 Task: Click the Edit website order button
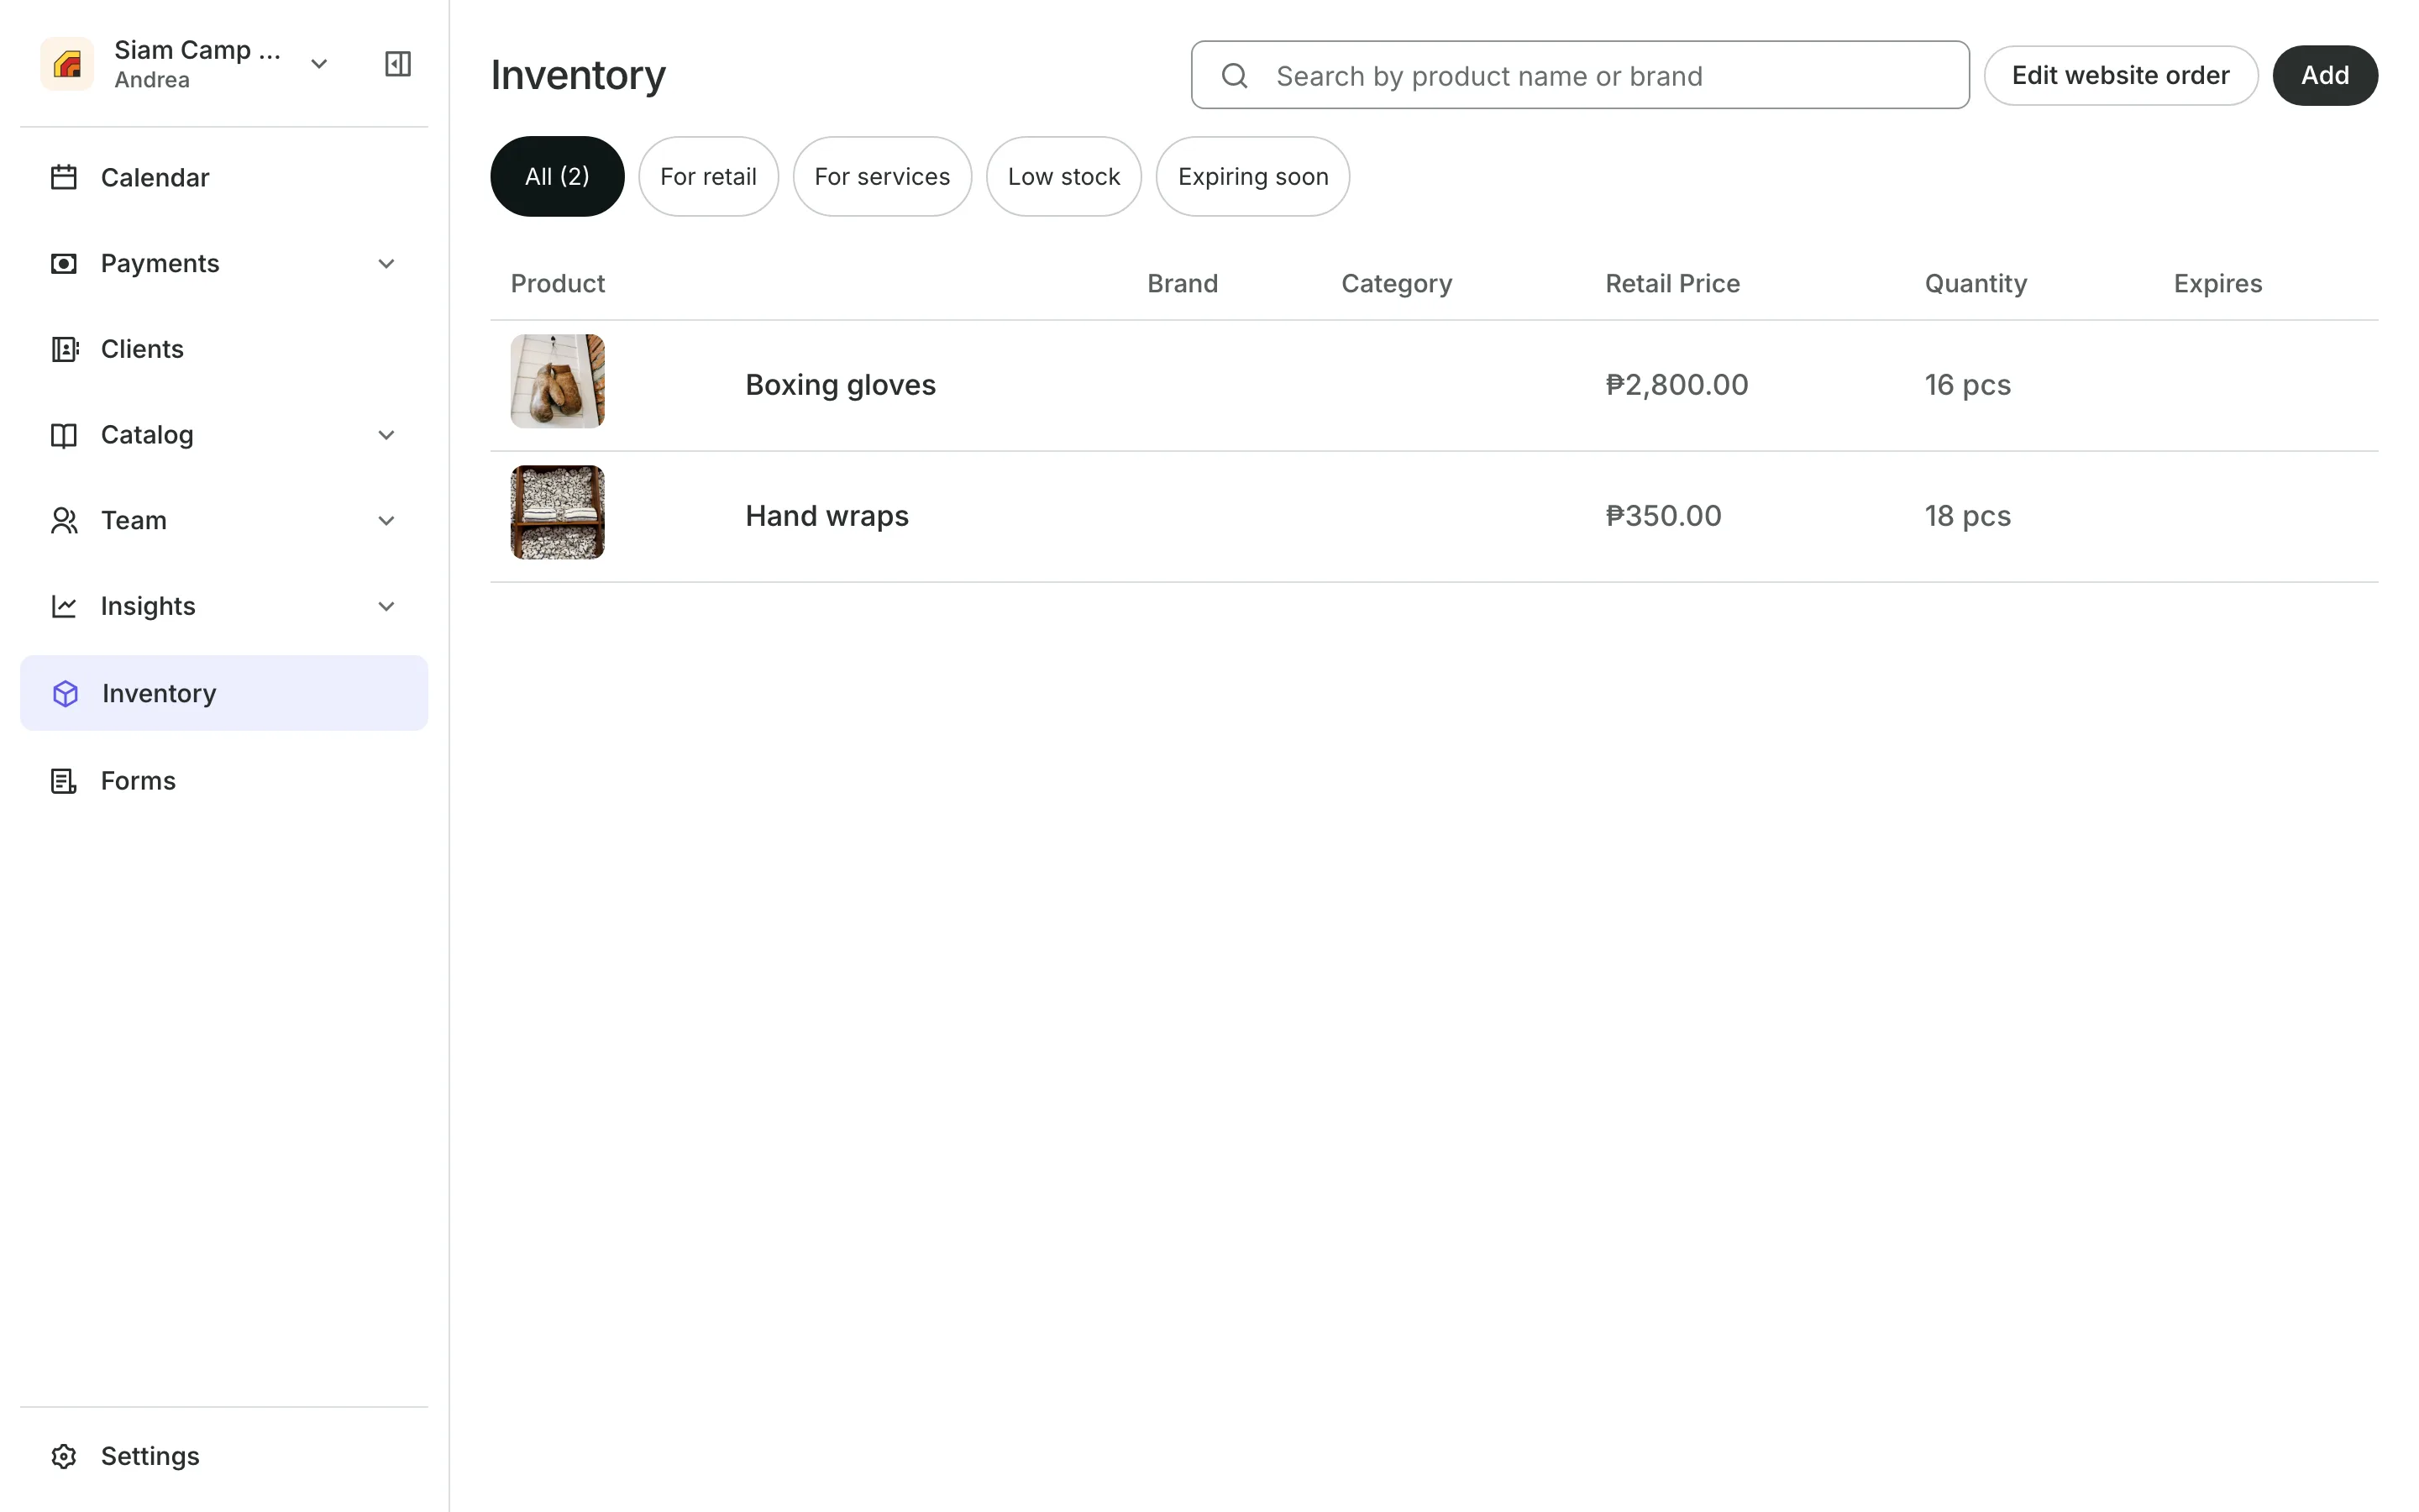tap(2120, 75)
